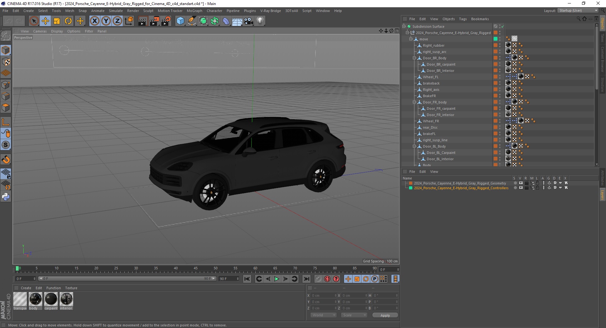Add a Camera object
Image resolution: width=606 pixels, height=328 pixels.
(249, 21)
